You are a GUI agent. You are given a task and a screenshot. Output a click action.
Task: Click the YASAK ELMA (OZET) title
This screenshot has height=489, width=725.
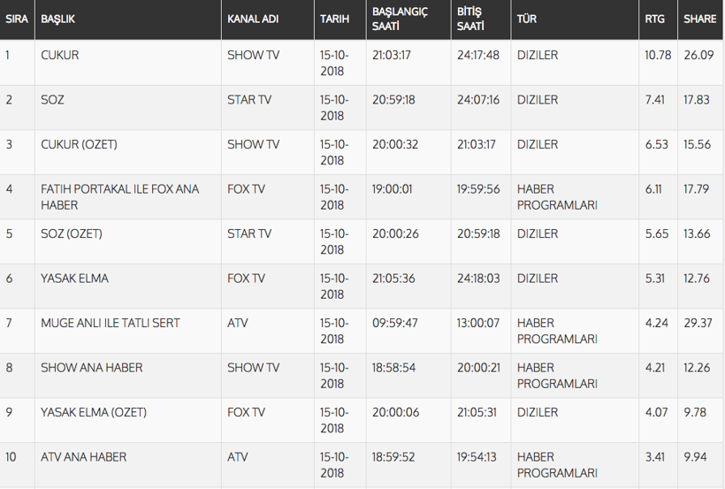(94, 412)
